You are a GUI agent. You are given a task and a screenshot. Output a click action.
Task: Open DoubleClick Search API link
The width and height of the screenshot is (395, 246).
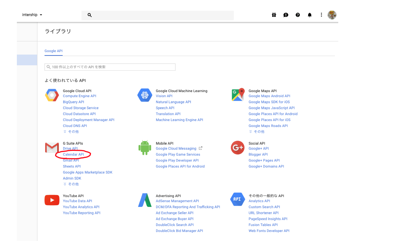click(175, 225)
